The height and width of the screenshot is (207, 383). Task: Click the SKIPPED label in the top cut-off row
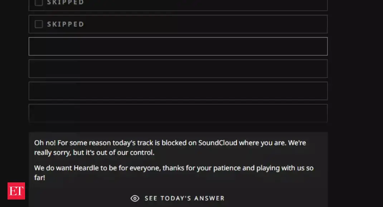pyautogui.click(x=66, y=2)
